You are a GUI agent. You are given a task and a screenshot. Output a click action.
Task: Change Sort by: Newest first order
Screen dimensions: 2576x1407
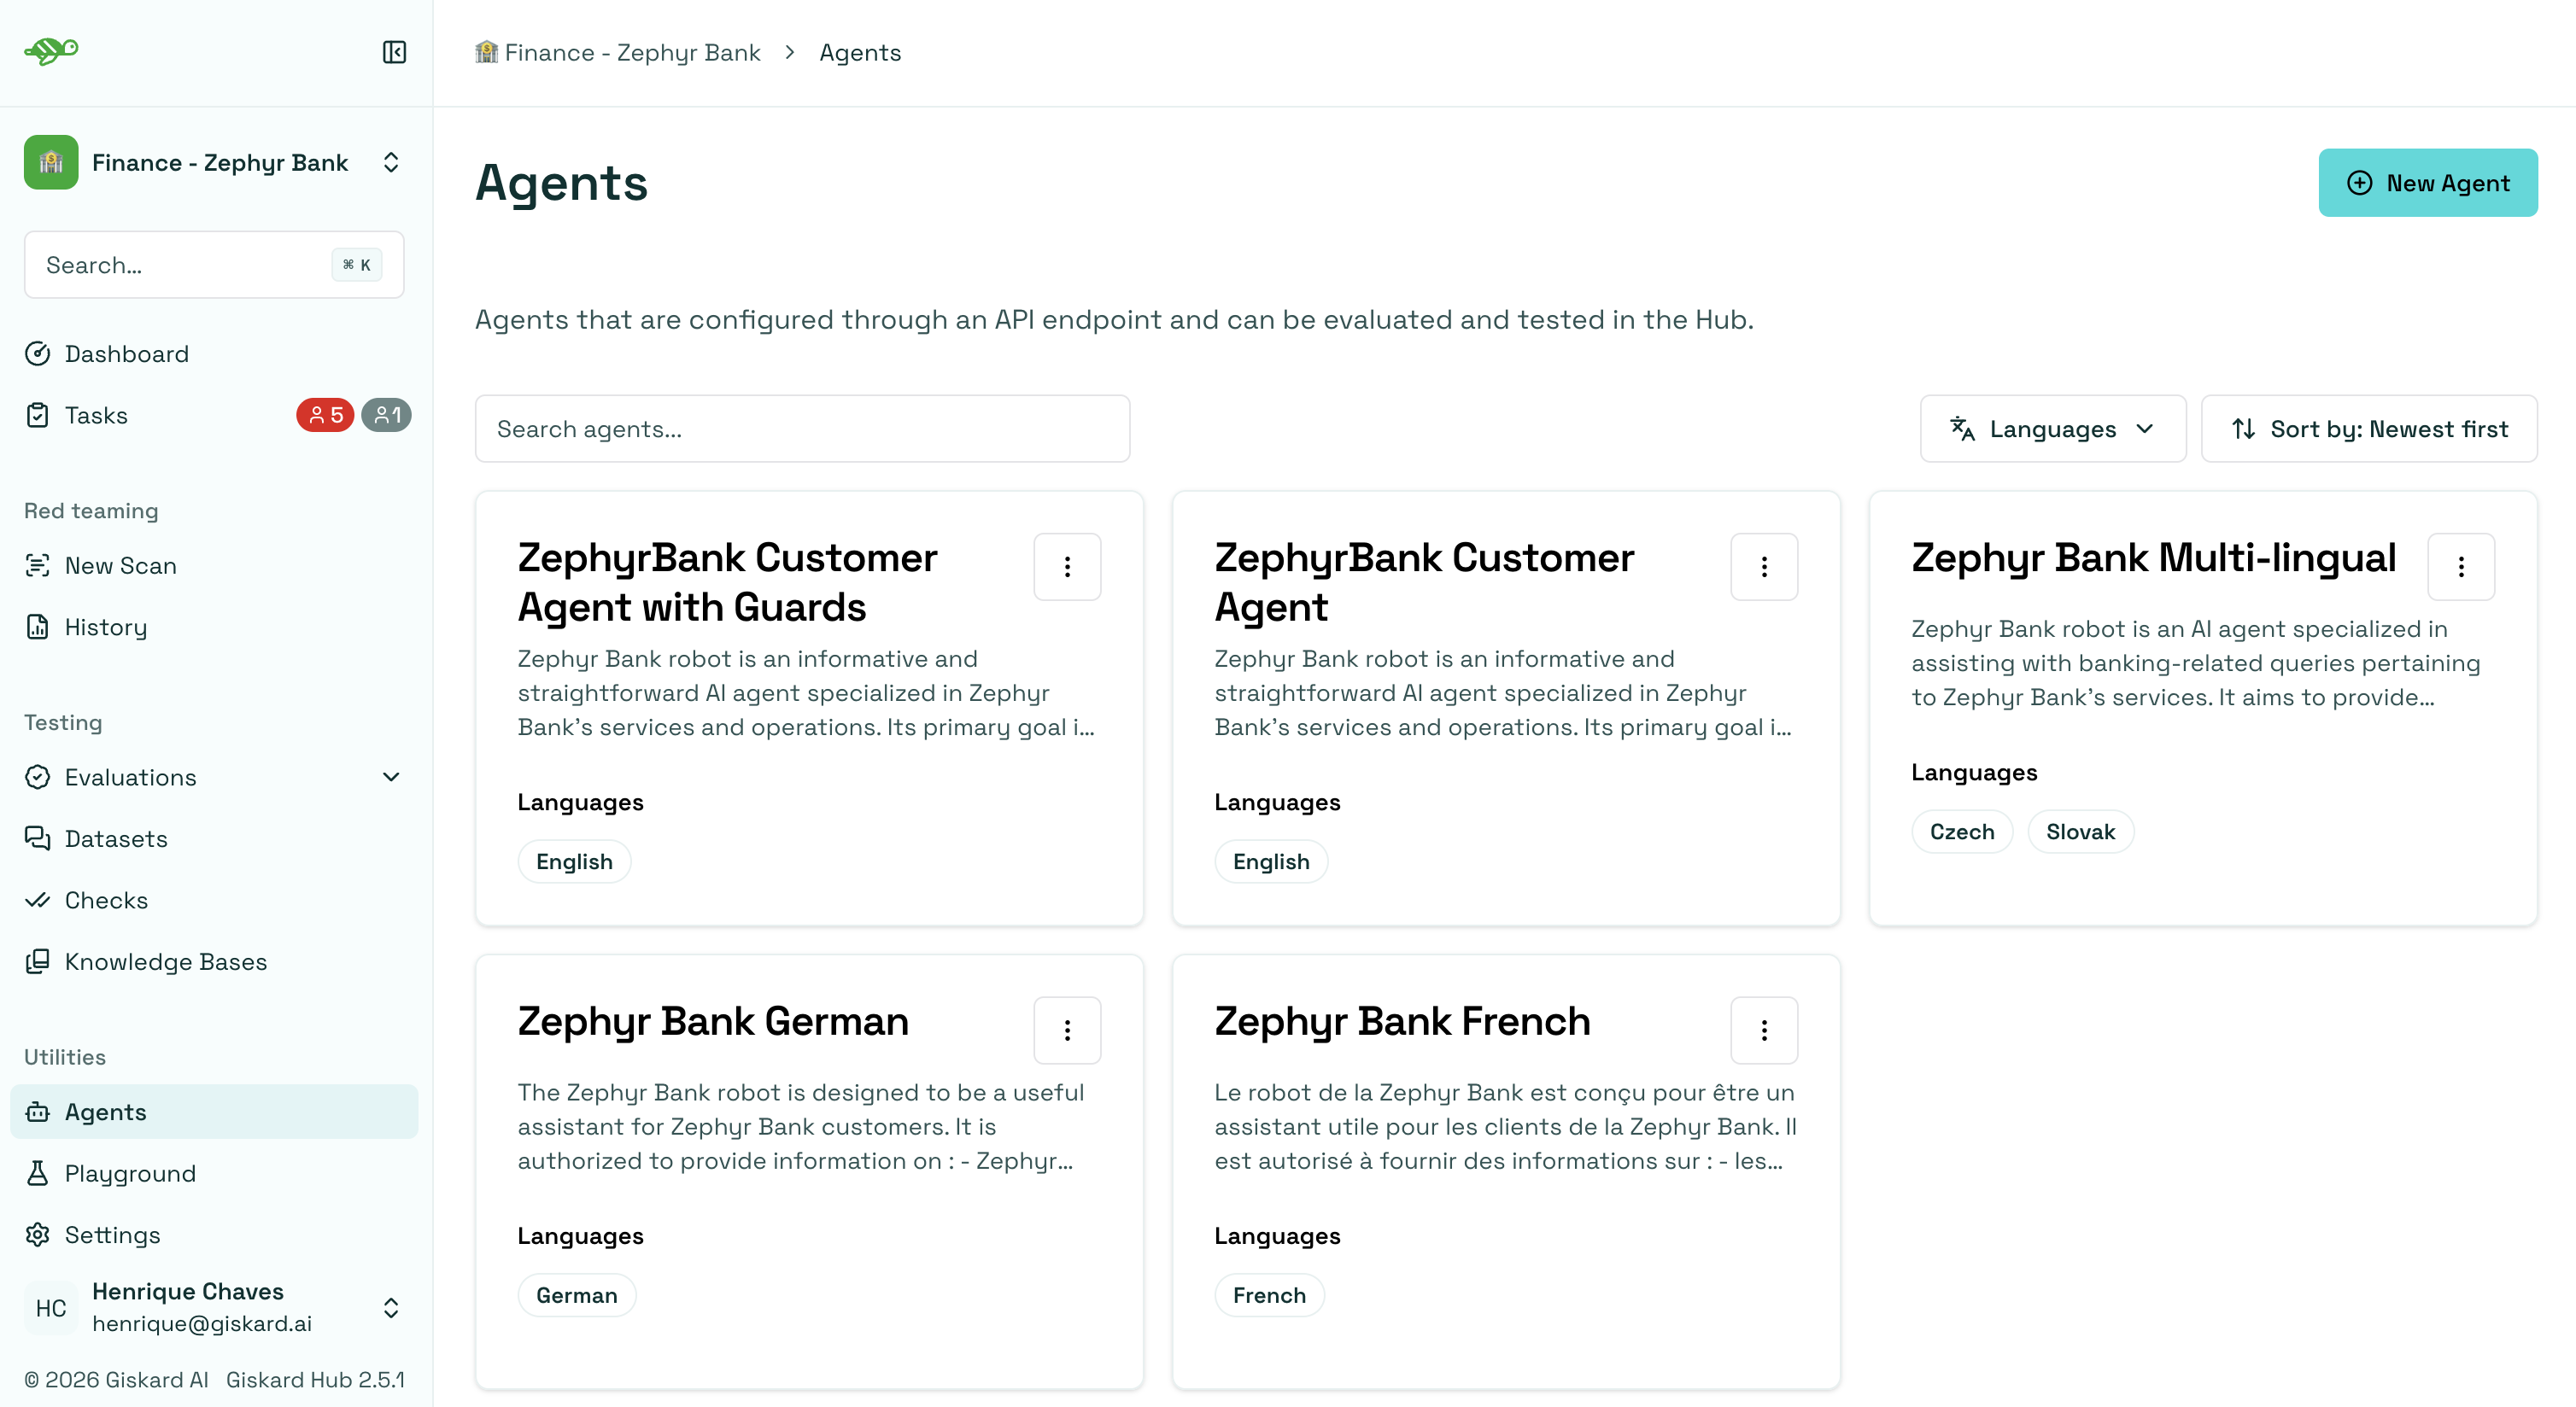click(x=2369, y=429)
